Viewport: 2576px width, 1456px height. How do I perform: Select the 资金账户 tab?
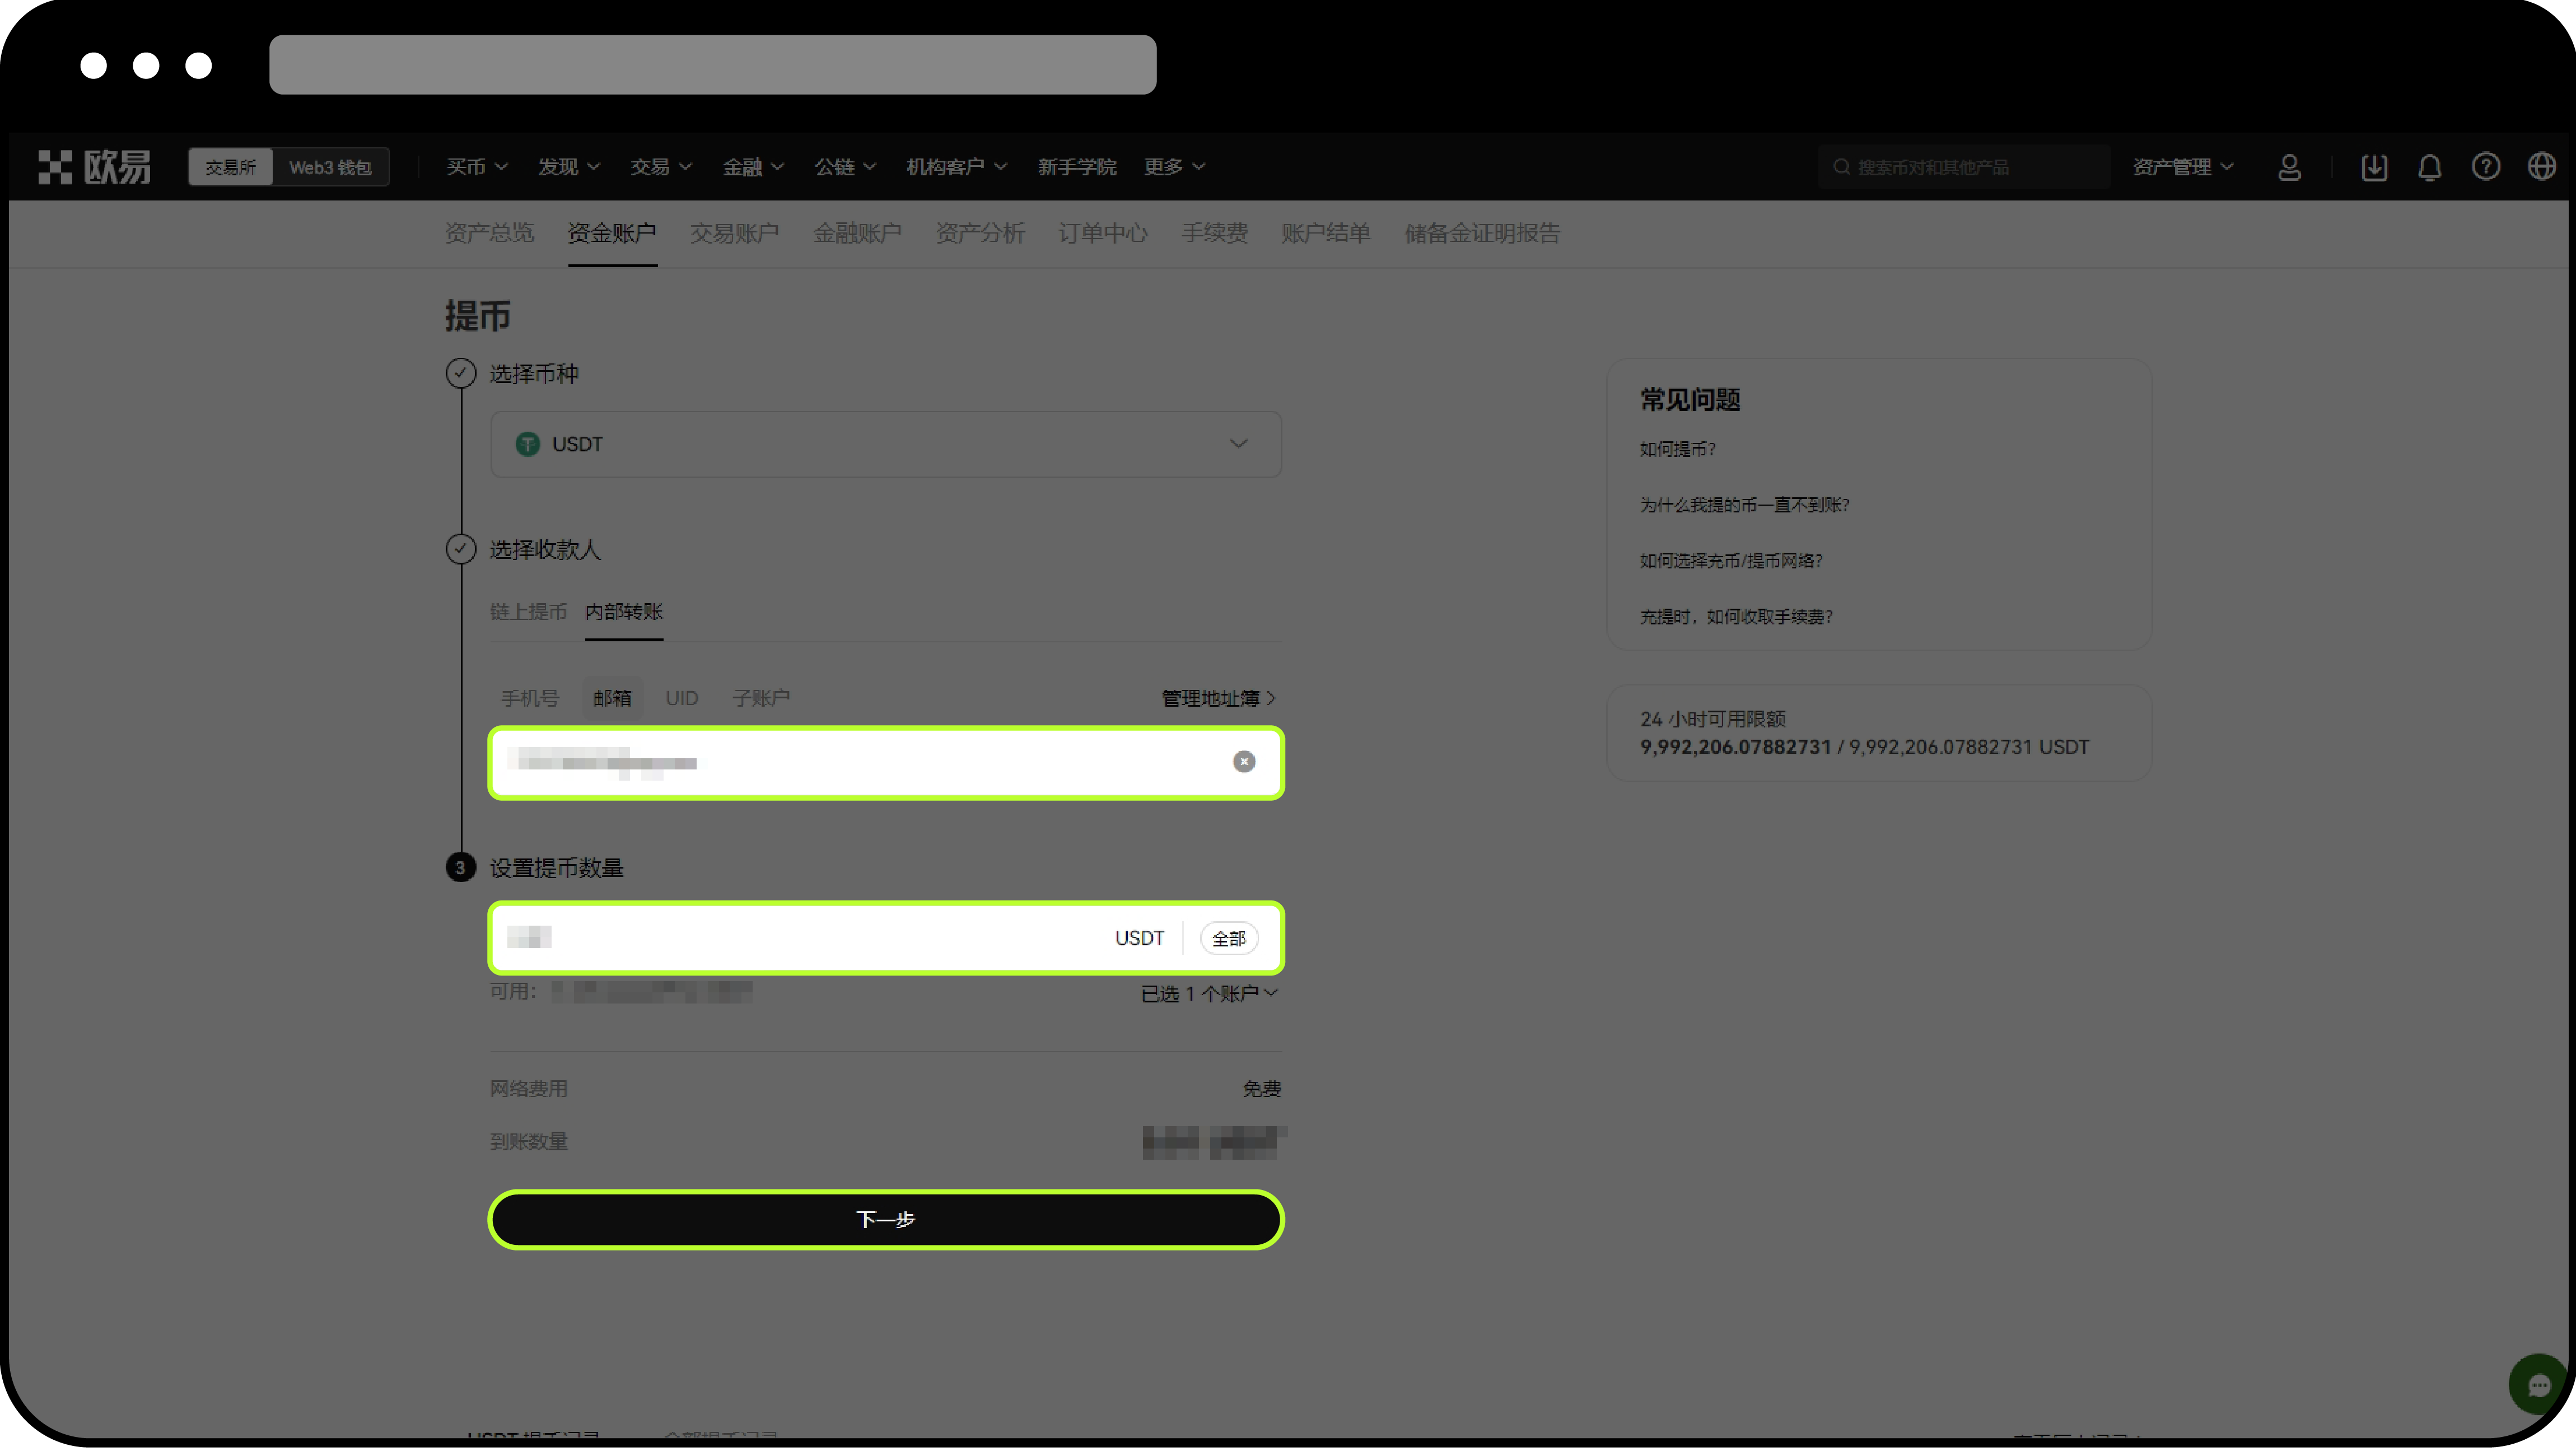612,233
